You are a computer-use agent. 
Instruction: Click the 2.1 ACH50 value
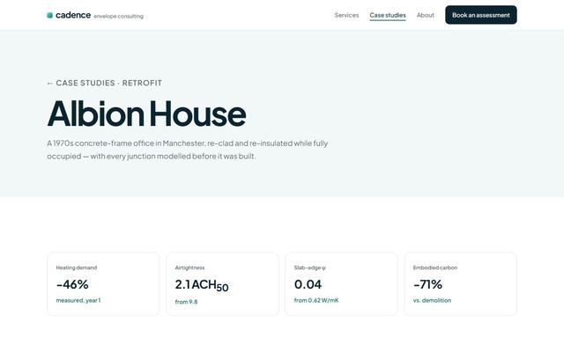pos(202,285)
